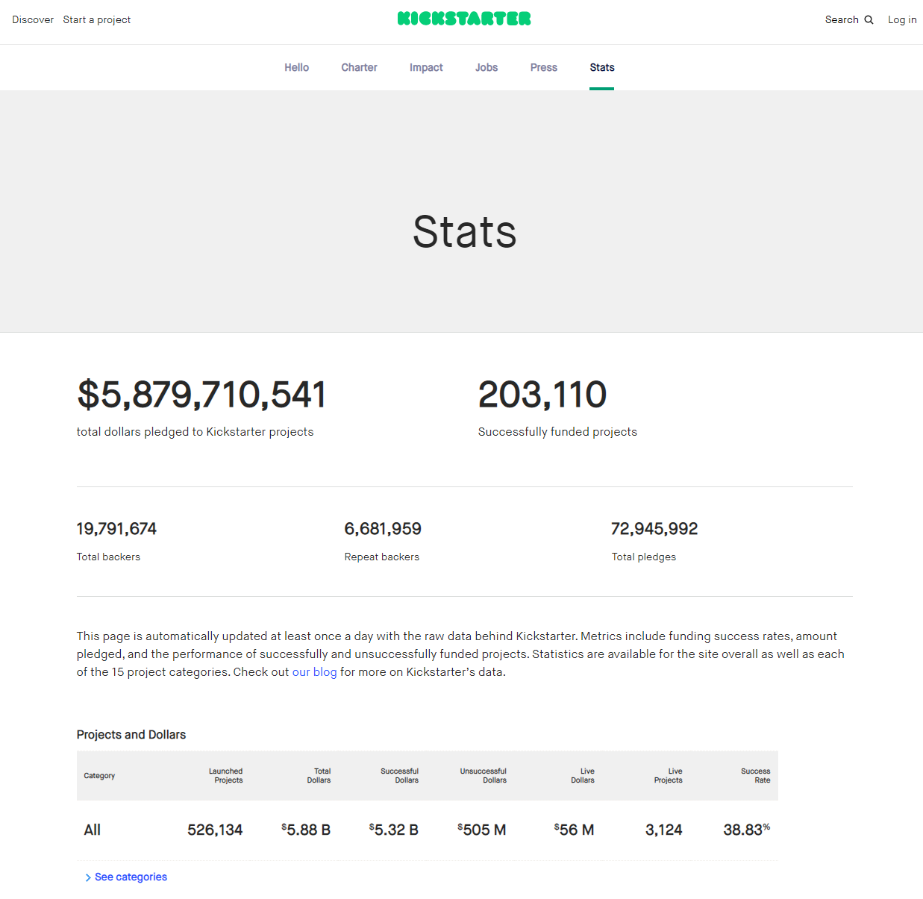Viewport: 923px width, 899px height.
Task: Click the 'Repeat backers' label
Action: pyautogui.click(x=382, y=557)
